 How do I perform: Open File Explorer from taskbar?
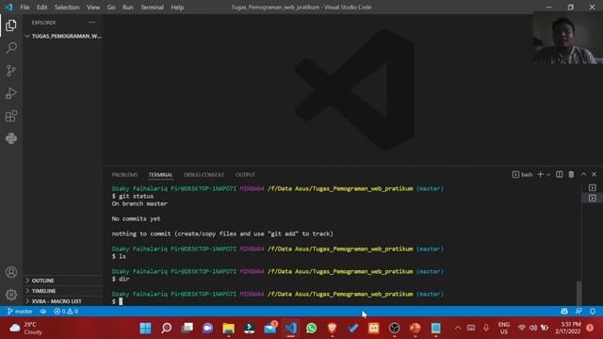[228, 329]
